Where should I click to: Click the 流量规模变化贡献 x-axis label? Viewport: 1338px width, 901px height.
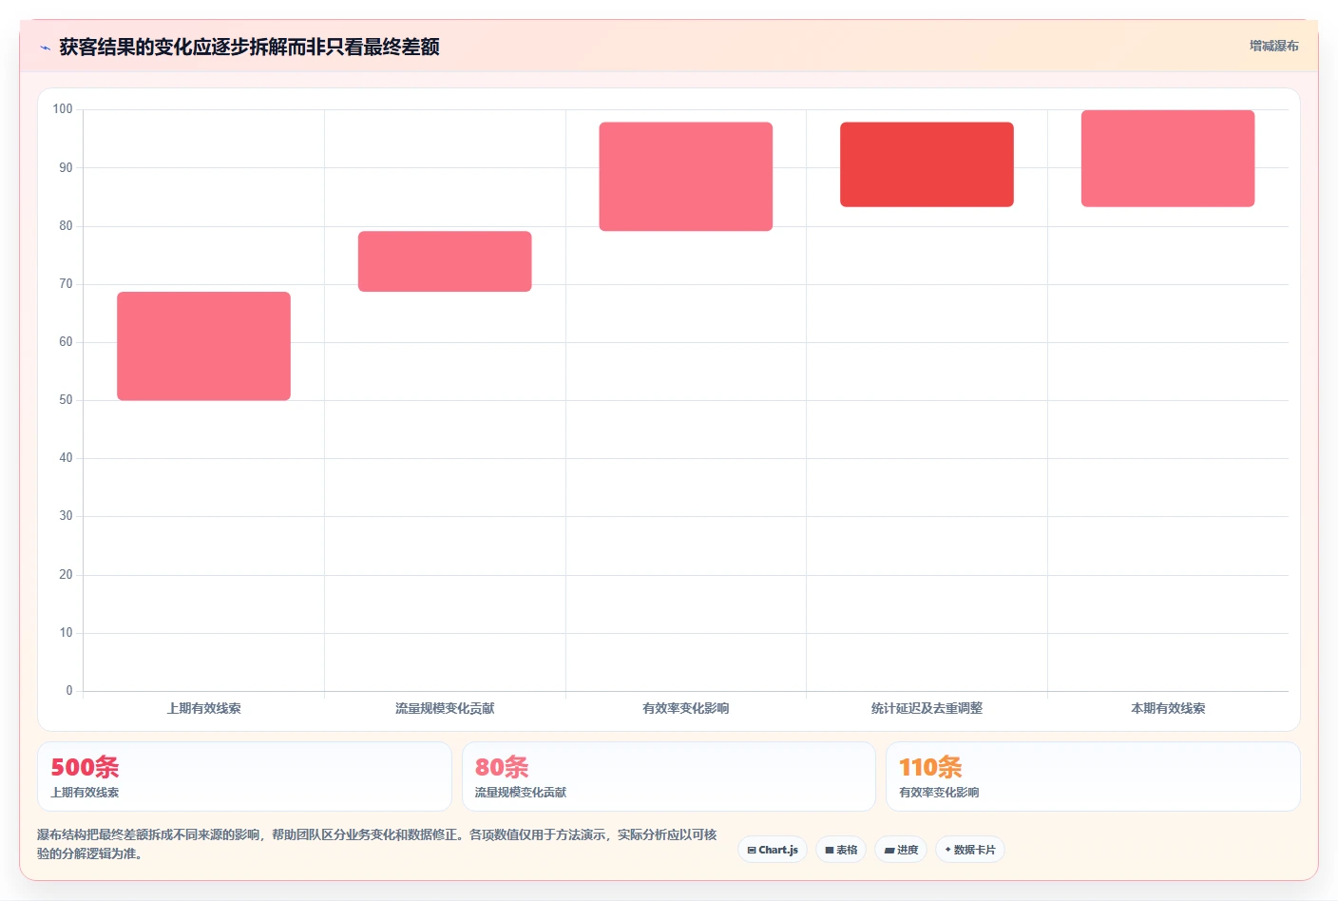point(445,708)
